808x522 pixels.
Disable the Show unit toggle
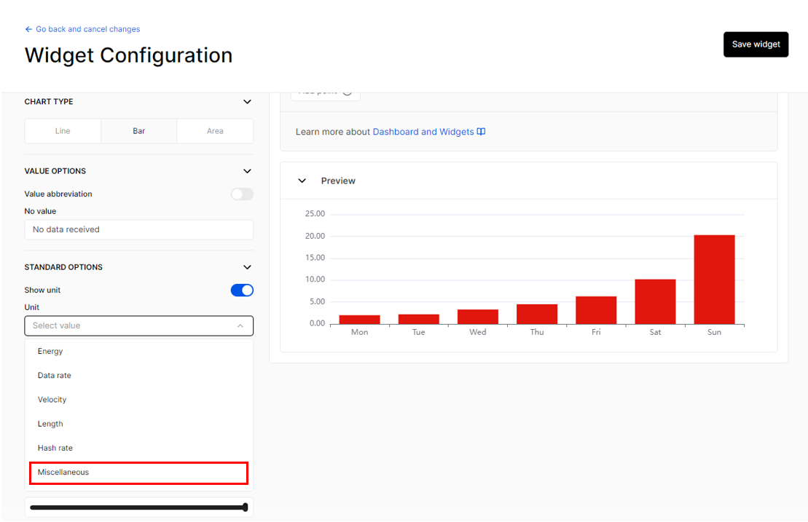242,290
